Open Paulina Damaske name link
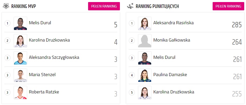 170,75
